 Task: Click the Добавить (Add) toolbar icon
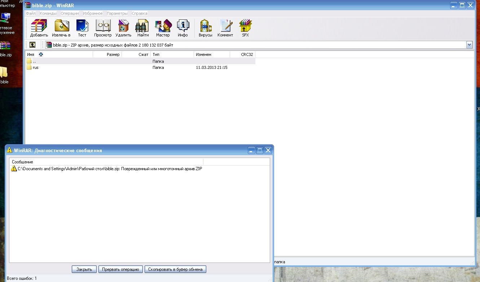click(39, 28)
